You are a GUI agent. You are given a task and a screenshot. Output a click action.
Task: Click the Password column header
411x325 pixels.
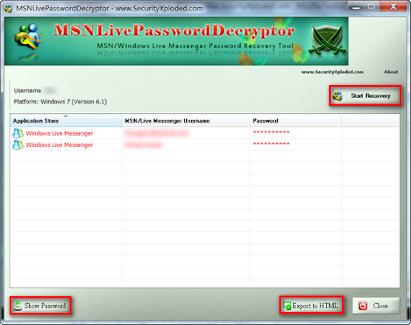tap(295, 120)
